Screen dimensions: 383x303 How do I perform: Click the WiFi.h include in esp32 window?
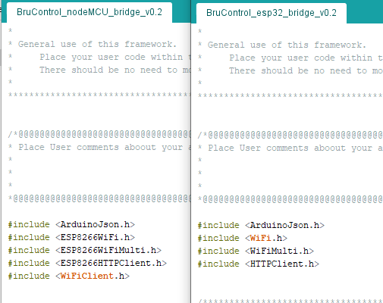coord(243,238)
